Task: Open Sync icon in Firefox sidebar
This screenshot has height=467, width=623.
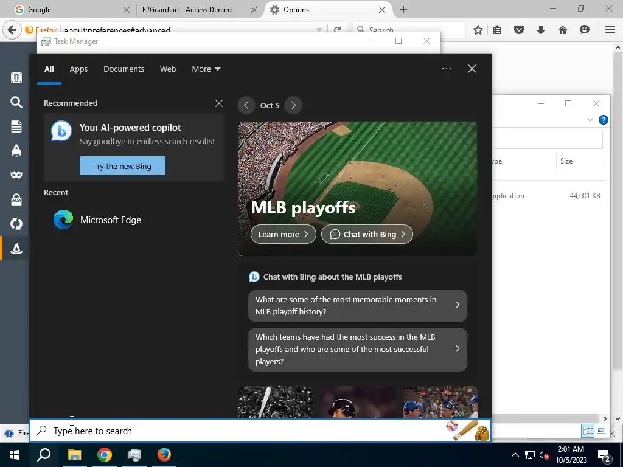Action: [16, 224]
